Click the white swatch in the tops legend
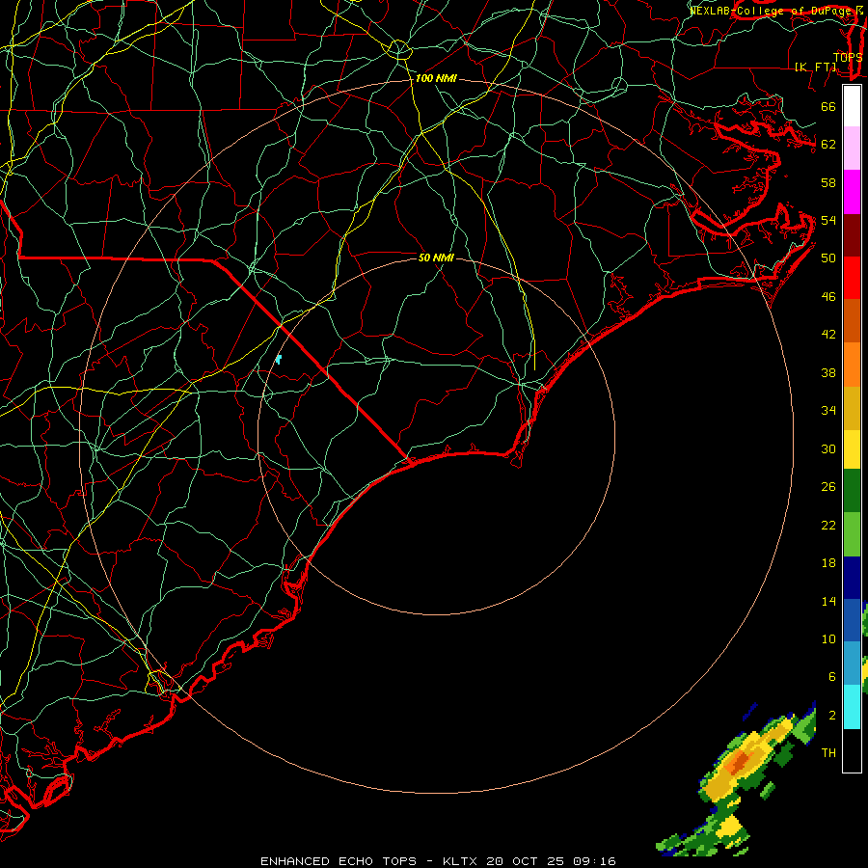868x868 pixels. 852,106
